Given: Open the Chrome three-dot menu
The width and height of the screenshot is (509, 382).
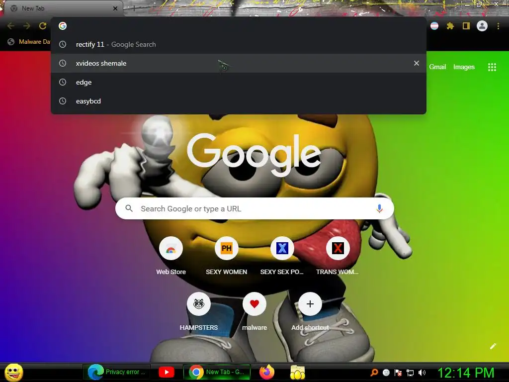Looking at the screenshot, I should pyautogui.click(x=498, y=26).
